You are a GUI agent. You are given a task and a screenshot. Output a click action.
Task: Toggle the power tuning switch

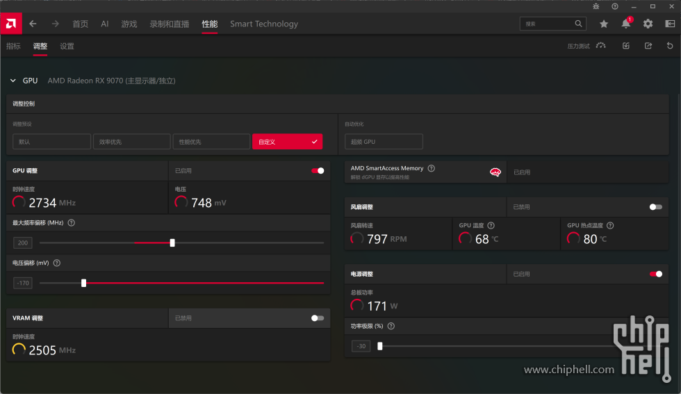[656, 274]
